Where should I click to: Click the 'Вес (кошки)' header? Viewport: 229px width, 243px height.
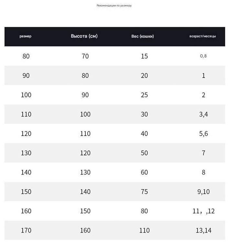pyautogui.click(x=143, y=36)
